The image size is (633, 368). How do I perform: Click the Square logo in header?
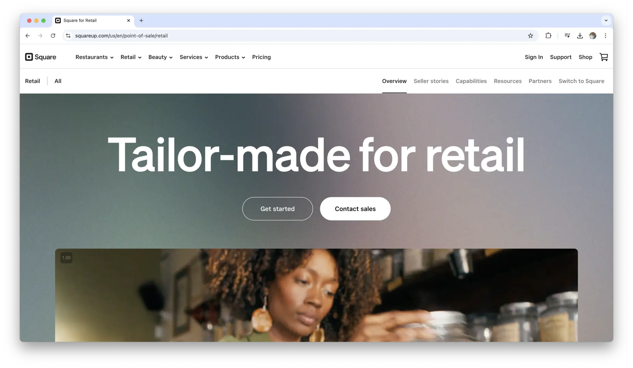pyautogui.click(x=41, y=57)
